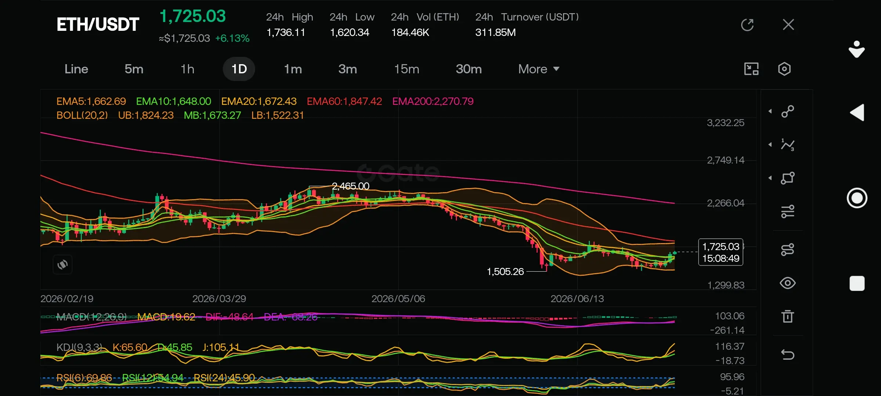Click the EMA60:1,847.42 indicator label

tap(344, 101)
